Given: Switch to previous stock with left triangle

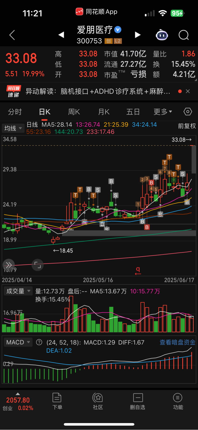Looking at the screenshot, I should pyautogui.click(x=61, y=35).
